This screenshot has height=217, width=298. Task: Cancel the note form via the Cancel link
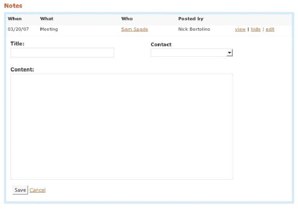(x=37, y=190)
